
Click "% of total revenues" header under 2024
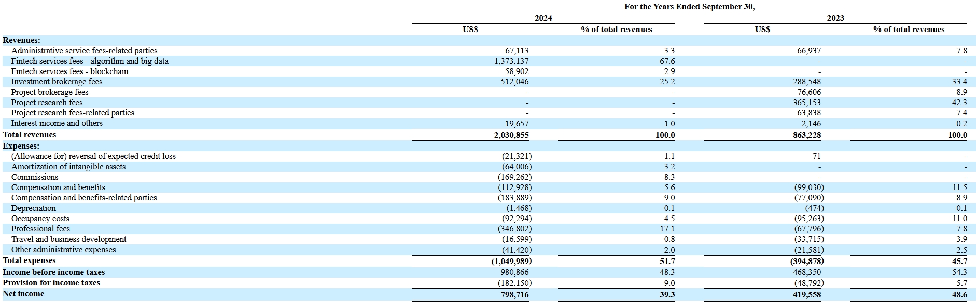[616, 30]
